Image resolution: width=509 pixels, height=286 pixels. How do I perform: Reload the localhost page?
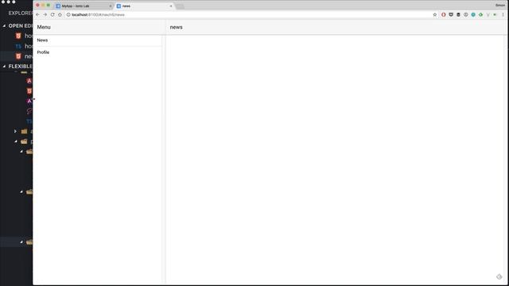[x=52, y=14]
